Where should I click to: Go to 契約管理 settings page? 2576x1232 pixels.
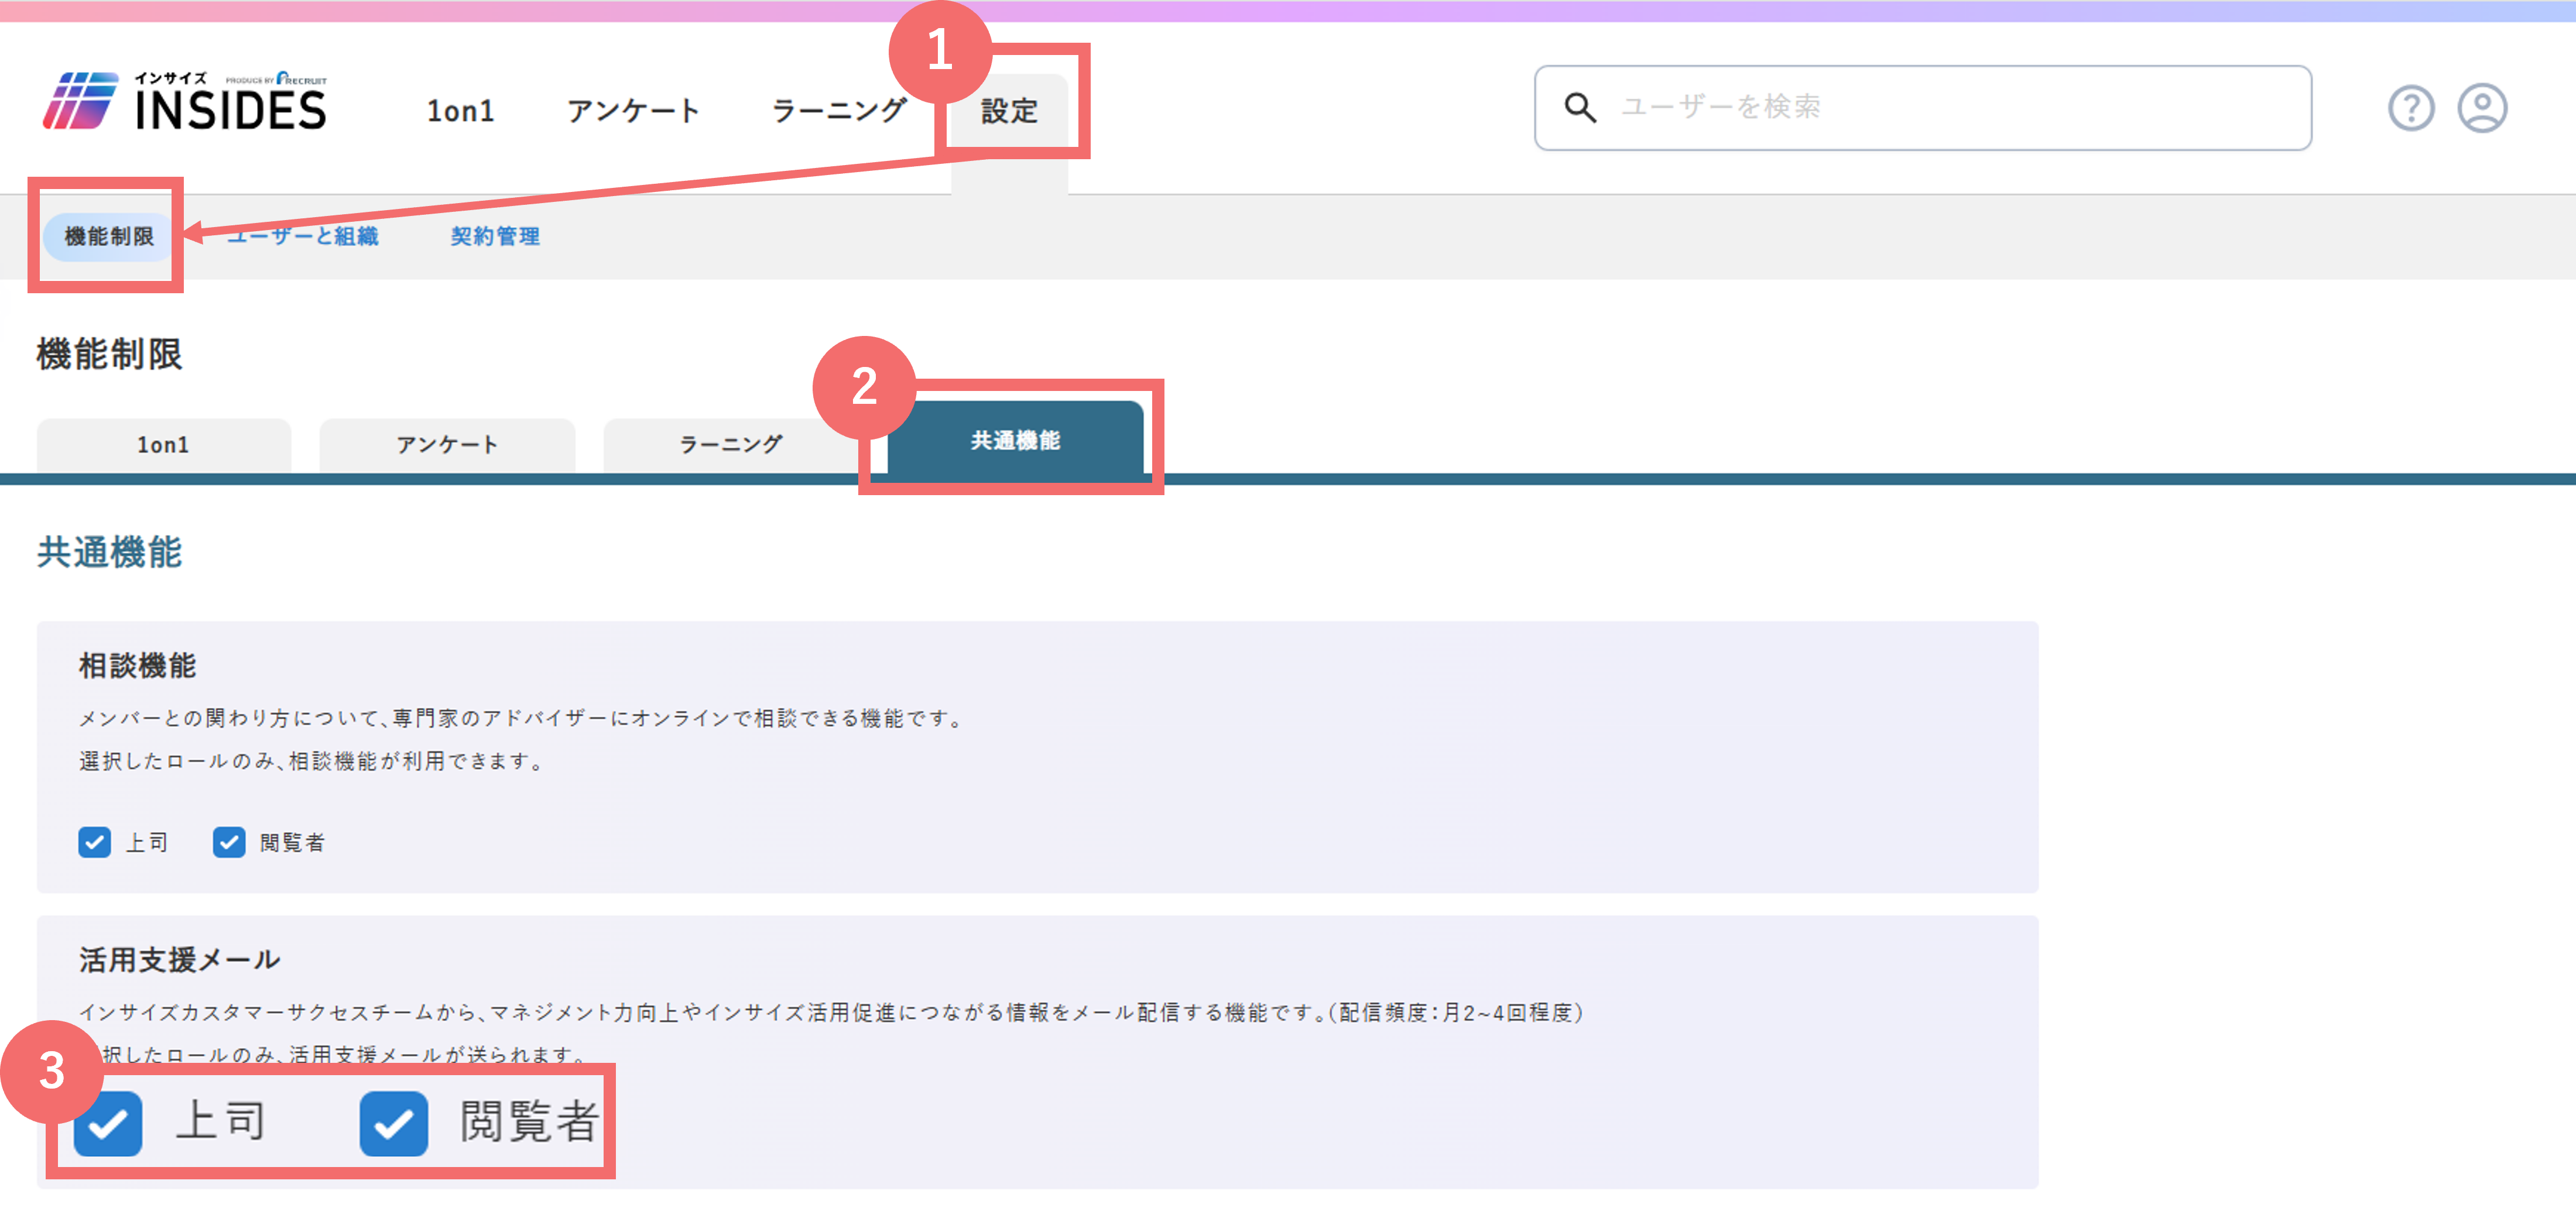[x=495, y=237]
